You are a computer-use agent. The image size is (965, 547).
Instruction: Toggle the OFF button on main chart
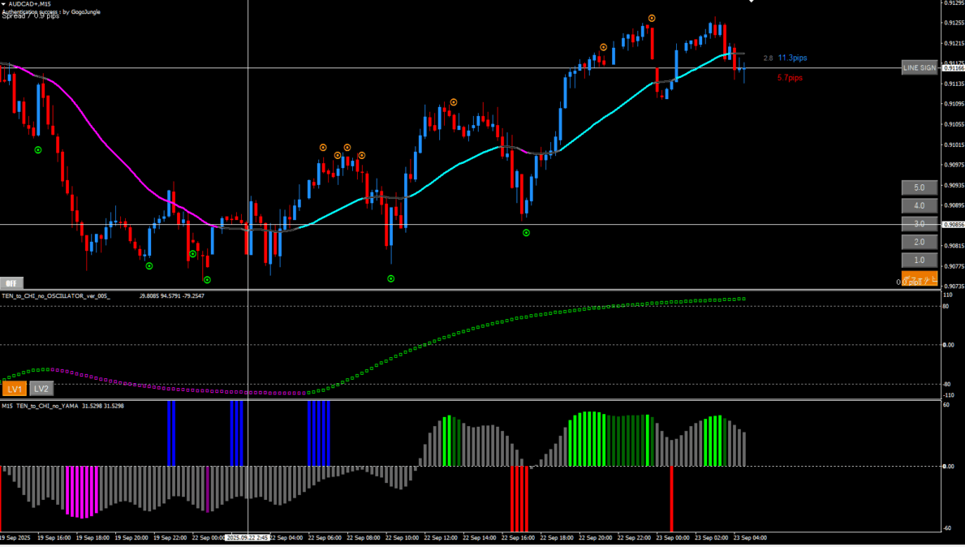pyautogui.click(x=11, y=283)
